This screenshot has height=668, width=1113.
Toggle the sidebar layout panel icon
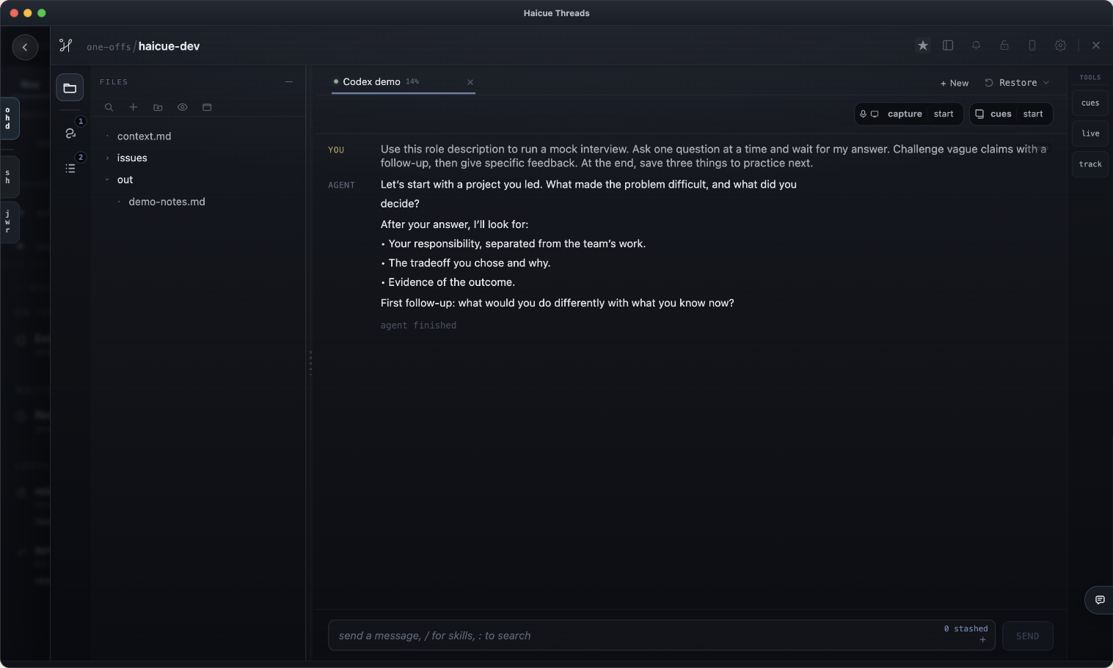point(948,45)
